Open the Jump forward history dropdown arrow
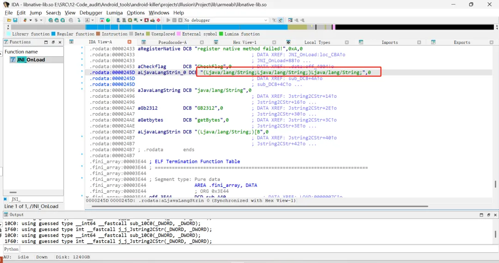 [41, 20]
